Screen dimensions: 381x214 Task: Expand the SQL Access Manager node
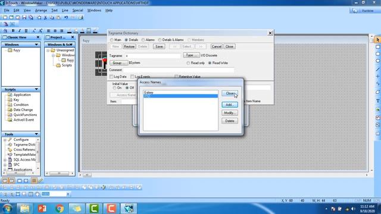5,160
